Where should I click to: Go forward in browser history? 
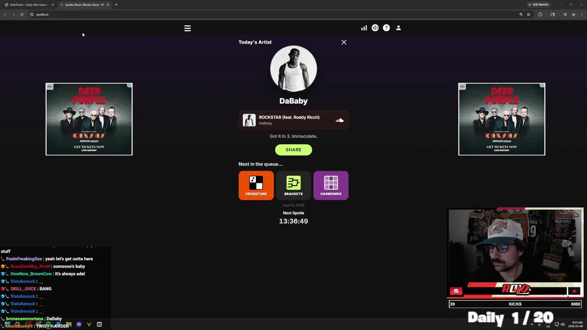coord(13,15)
